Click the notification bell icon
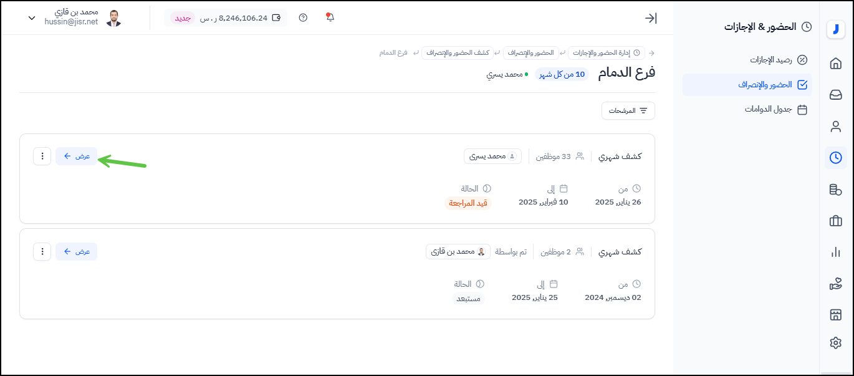Image resolution: width=854 pixels, height=376 pixels. tap(330, 17)
